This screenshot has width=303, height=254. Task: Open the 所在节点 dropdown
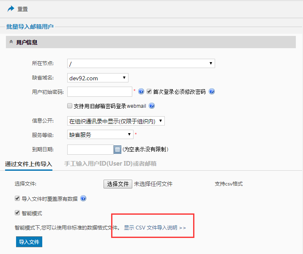pos(141,63)
